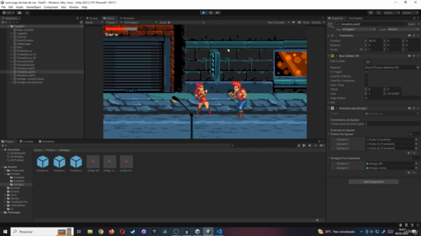This screenshot has height=236, width=421.
Task: Switch to the Animator tab
Action: tap(127, 18)
